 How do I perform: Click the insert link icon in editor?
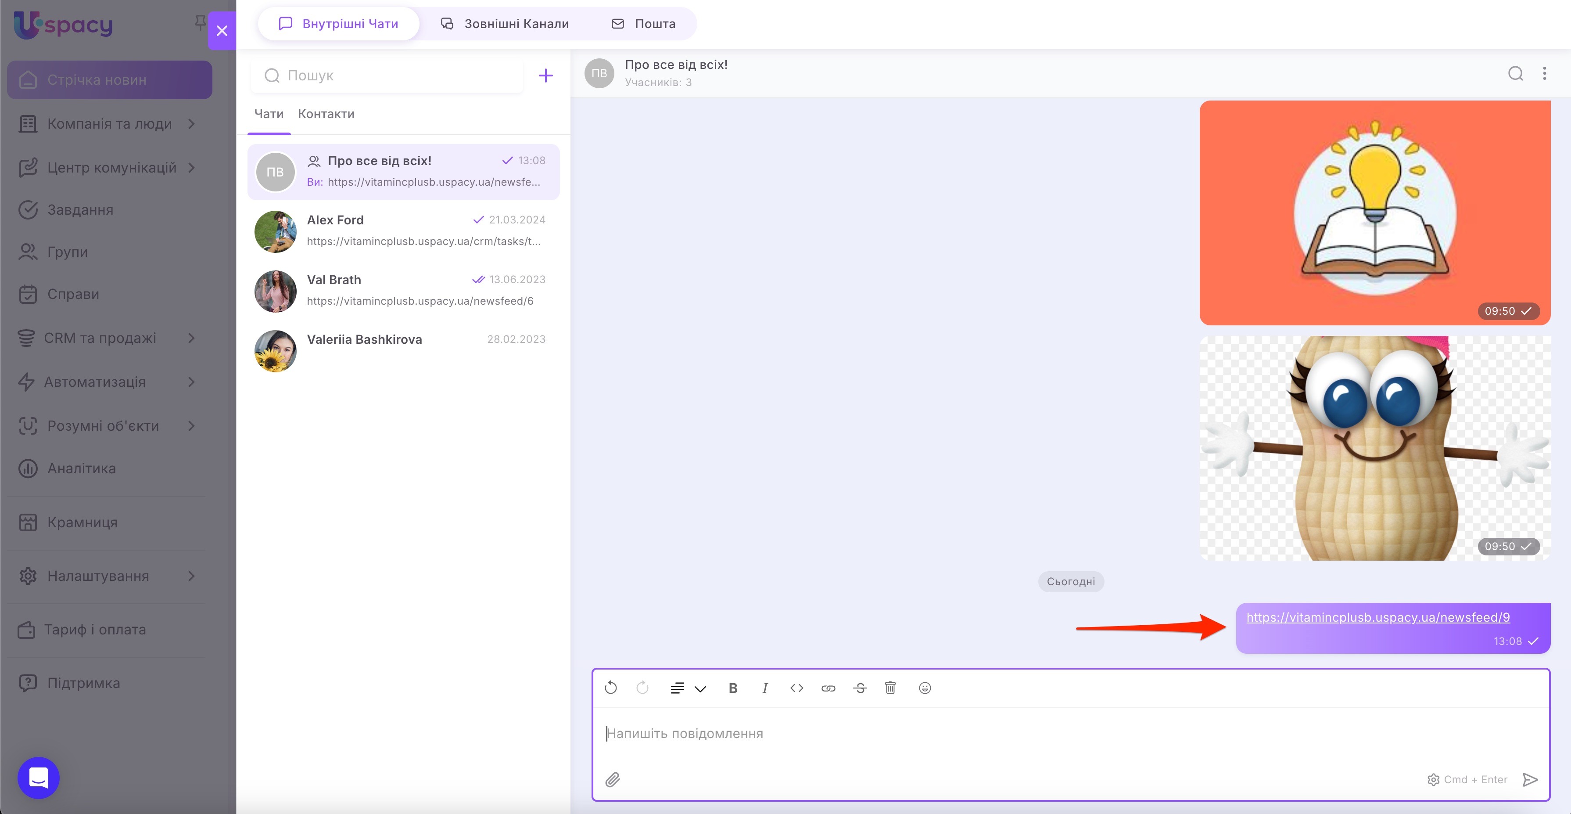point(828,688)
